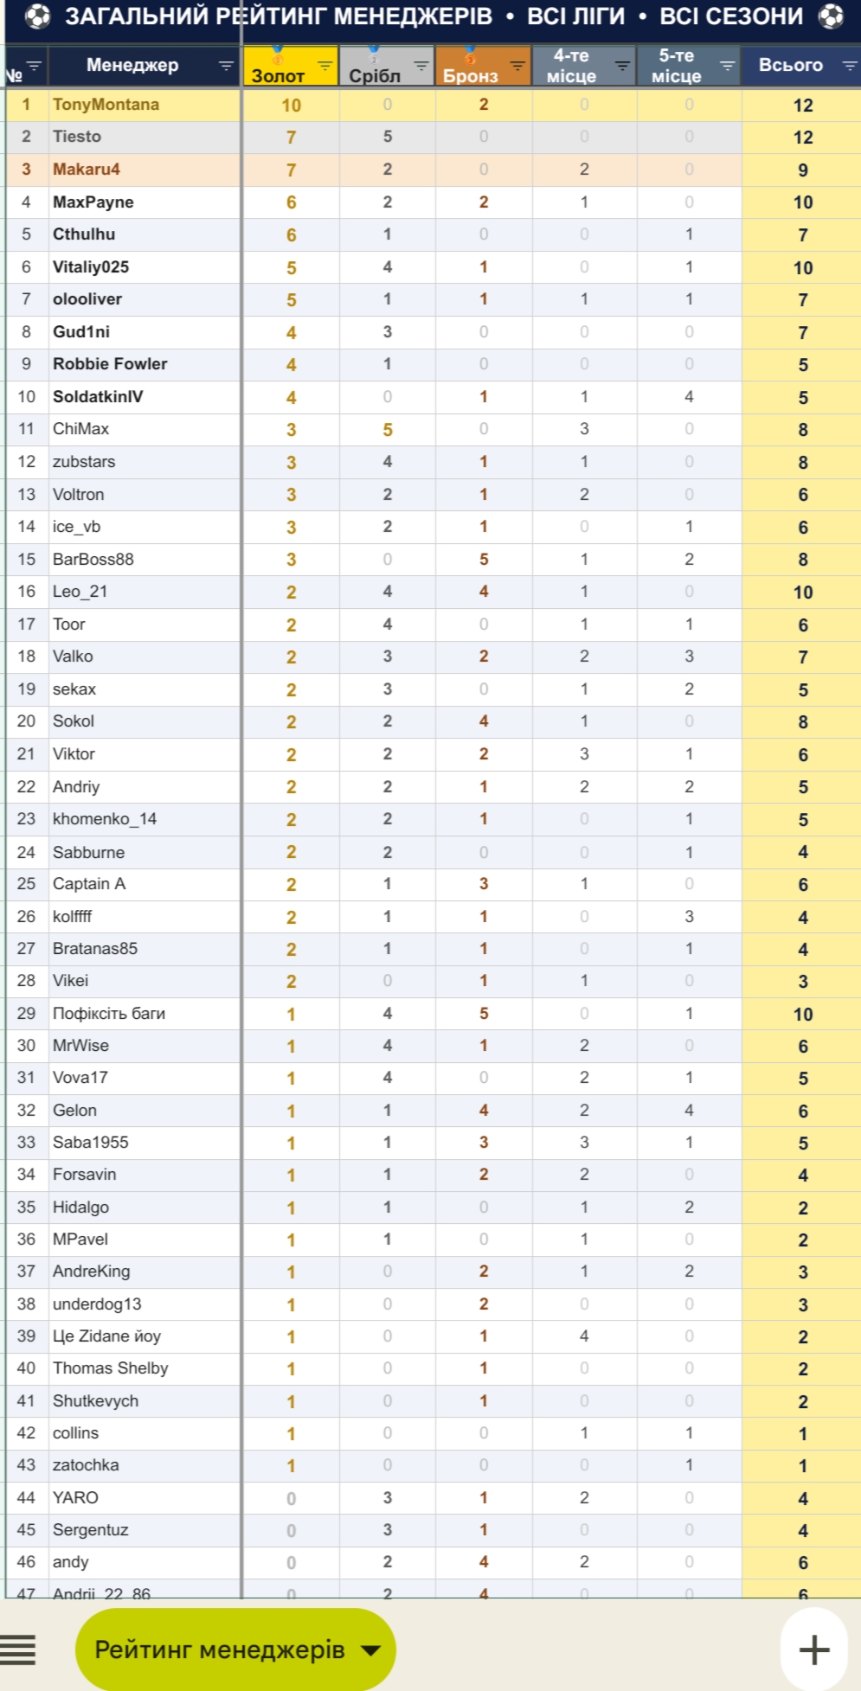Click the Всього column filter icon
Image resolution: width=861 pixels, height=1691 pixels.
[x=850, y=66]
